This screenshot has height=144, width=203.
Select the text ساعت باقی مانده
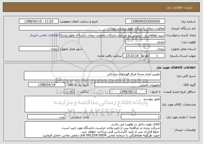coord(109,56)
